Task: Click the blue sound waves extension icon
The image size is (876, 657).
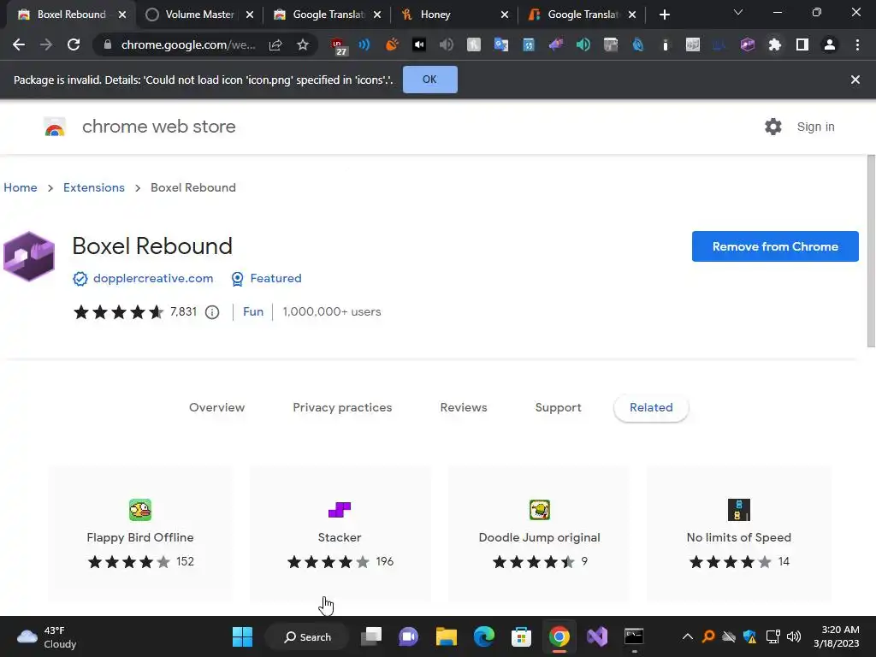Action: click(364, 44)
